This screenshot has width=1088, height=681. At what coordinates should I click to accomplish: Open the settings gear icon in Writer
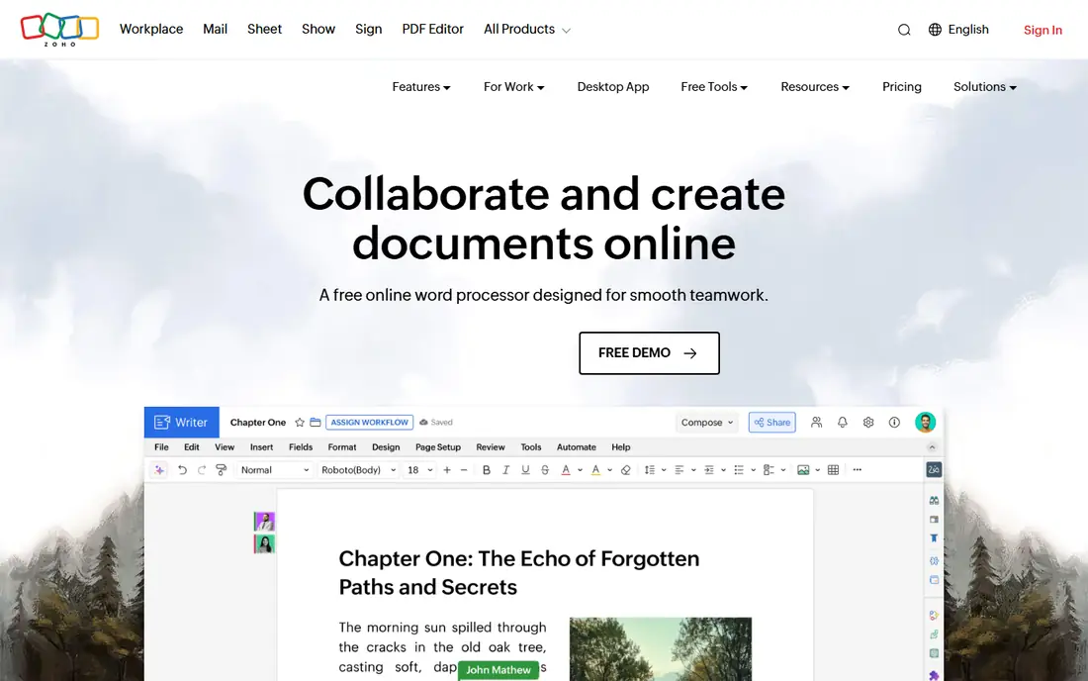(x=868, y=422)
